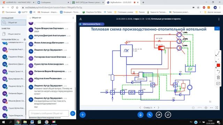This screenshot has height=125, width=223.
Task: Open the Слайд 31 slide selector
Action: point(149,108)
